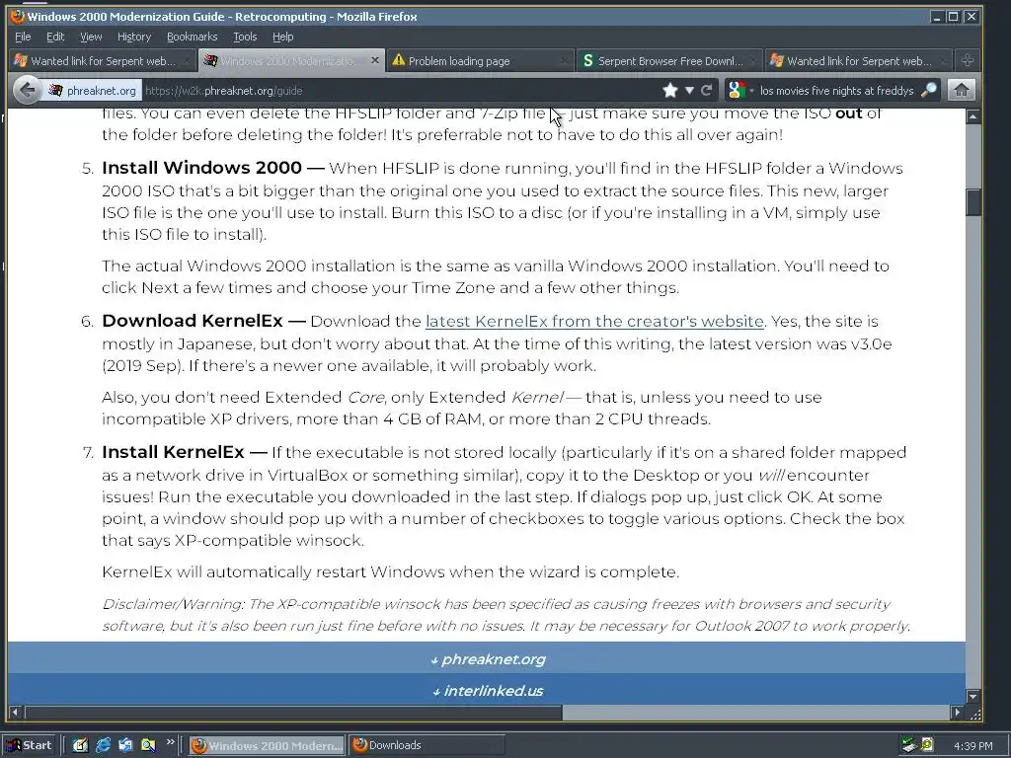Close the Windows 2000 Modernization tab
Viewport: 1011px width, 758px height.
click(374, 60)
